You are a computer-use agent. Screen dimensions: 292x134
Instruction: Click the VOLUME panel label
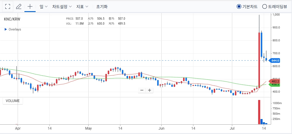coord(13,101)
